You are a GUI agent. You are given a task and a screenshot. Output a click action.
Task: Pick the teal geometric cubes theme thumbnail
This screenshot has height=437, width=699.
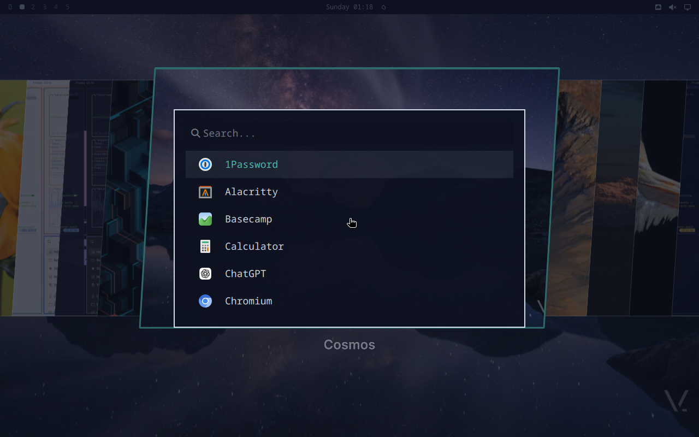[127, 198]
